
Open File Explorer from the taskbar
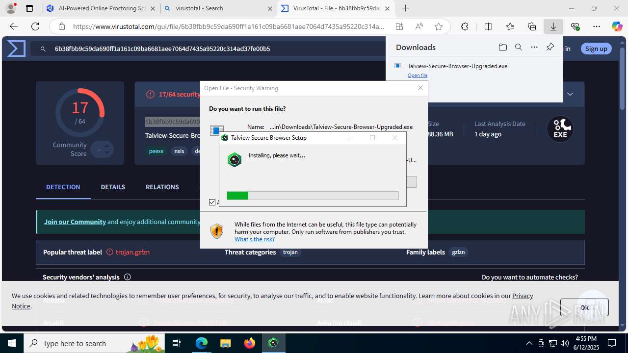coord(225,343)
